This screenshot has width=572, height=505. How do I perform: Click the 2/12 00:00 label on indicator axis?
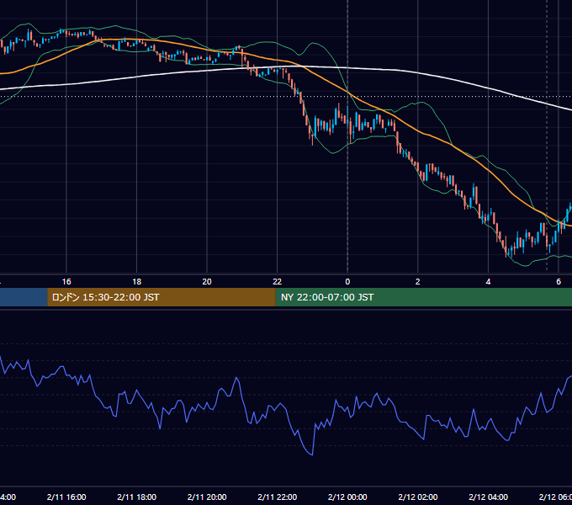click(347, 497)
